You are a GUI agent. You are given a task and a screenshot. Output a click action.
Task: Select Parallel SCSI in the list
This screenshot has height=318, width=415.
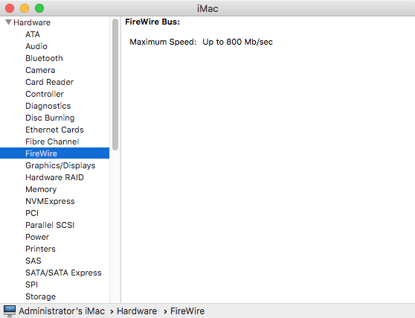[50, 225]
